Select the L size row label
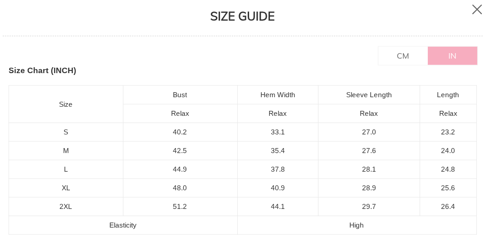The width and height of the screenshot is (485, 238). point(66,169)
